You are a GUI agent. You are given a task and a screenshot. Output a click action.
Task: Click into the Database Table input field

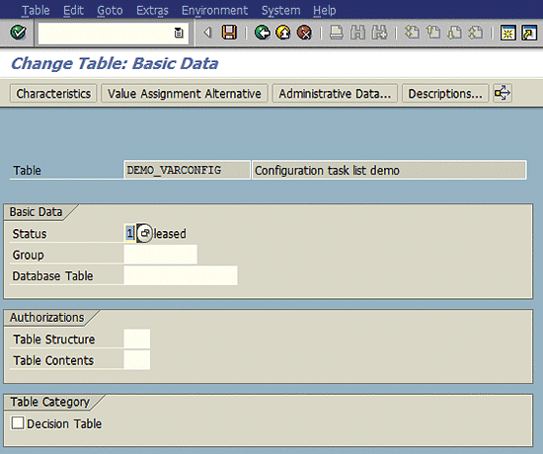tap(181, 275)
